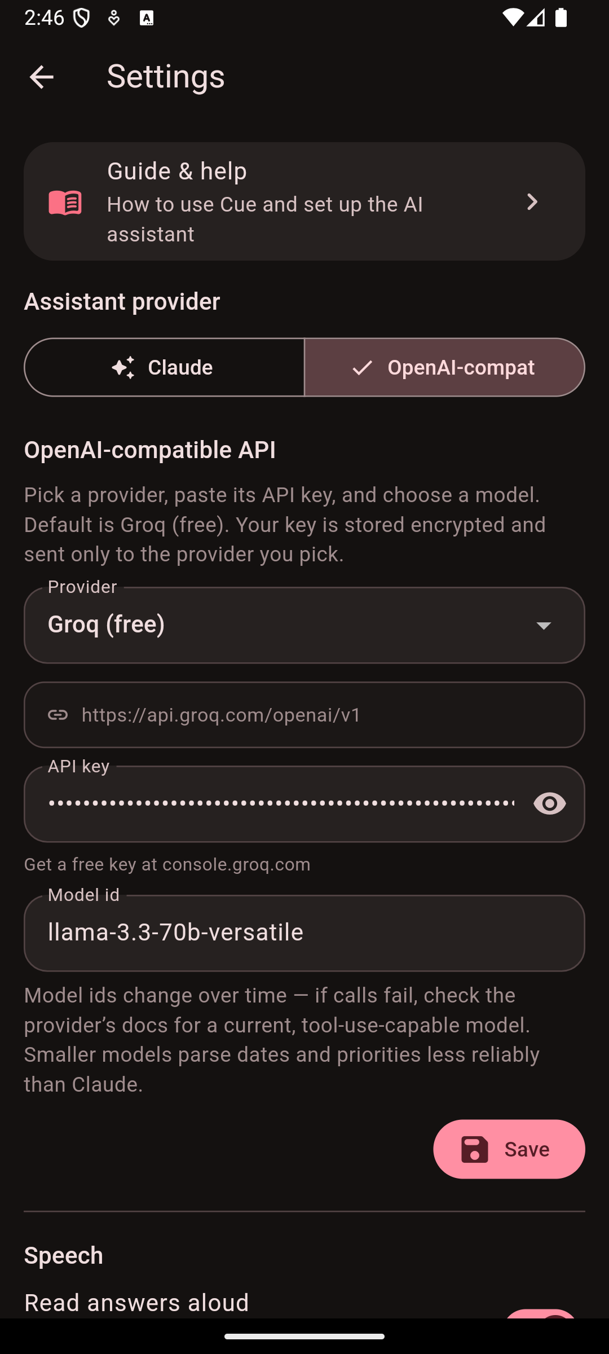
Task: Open the Groq (free) provider combo box
Action: tap(304, 625)
